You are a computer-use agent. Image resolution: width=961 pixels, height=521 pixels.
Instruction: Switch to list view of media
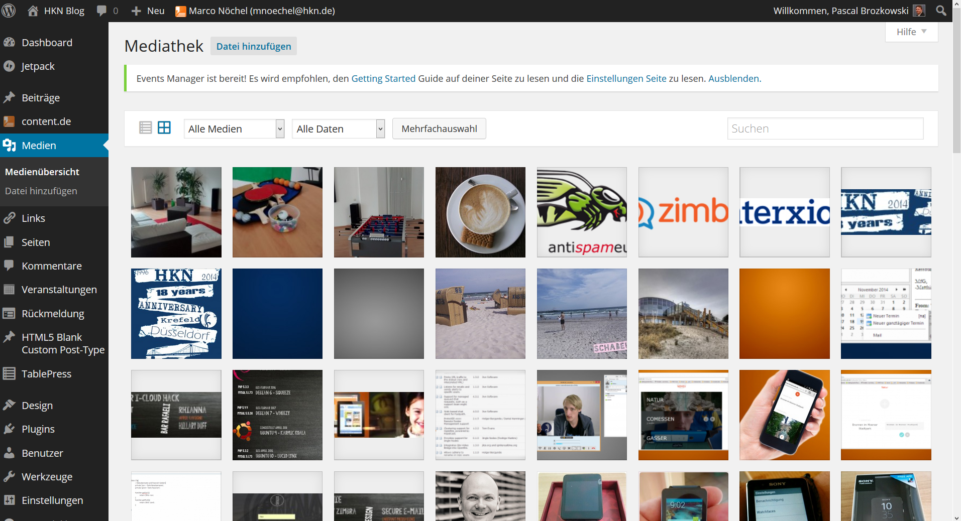click(x=146, y=128)
